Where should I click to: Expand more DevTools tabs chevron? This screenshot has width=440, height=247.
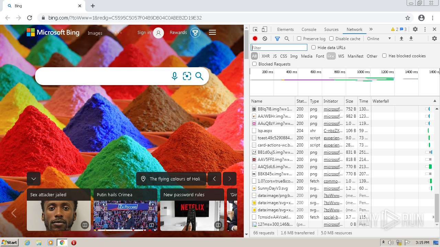[371, 30]
